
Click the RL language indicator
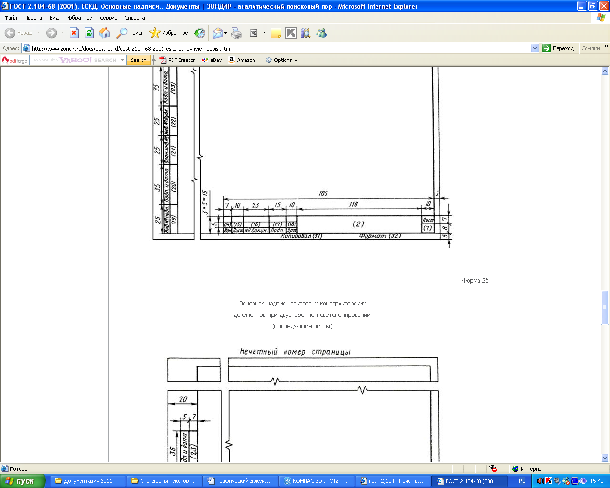coord(522,481)
